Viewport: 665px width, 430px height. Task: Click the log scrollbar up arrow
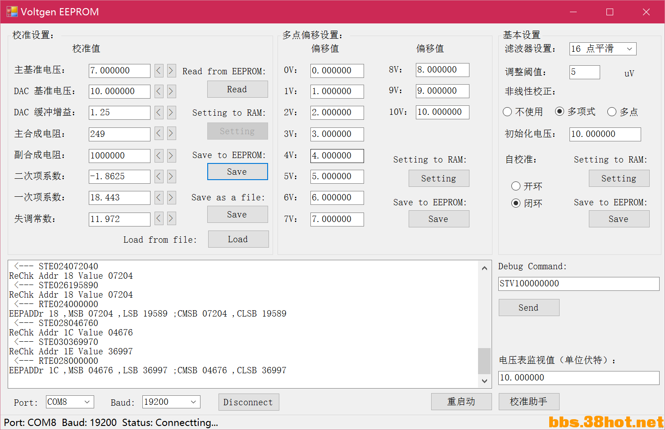coord(484,268)
